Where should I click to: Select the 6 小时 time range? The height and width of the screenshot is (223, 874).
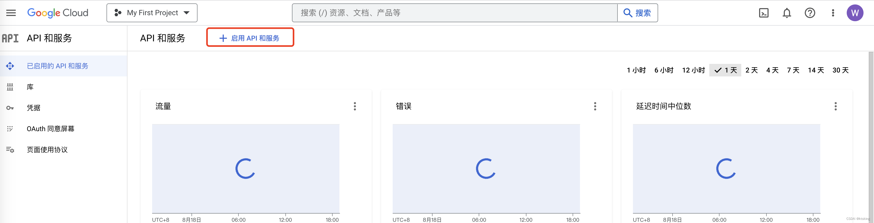[x=664, y=70]
